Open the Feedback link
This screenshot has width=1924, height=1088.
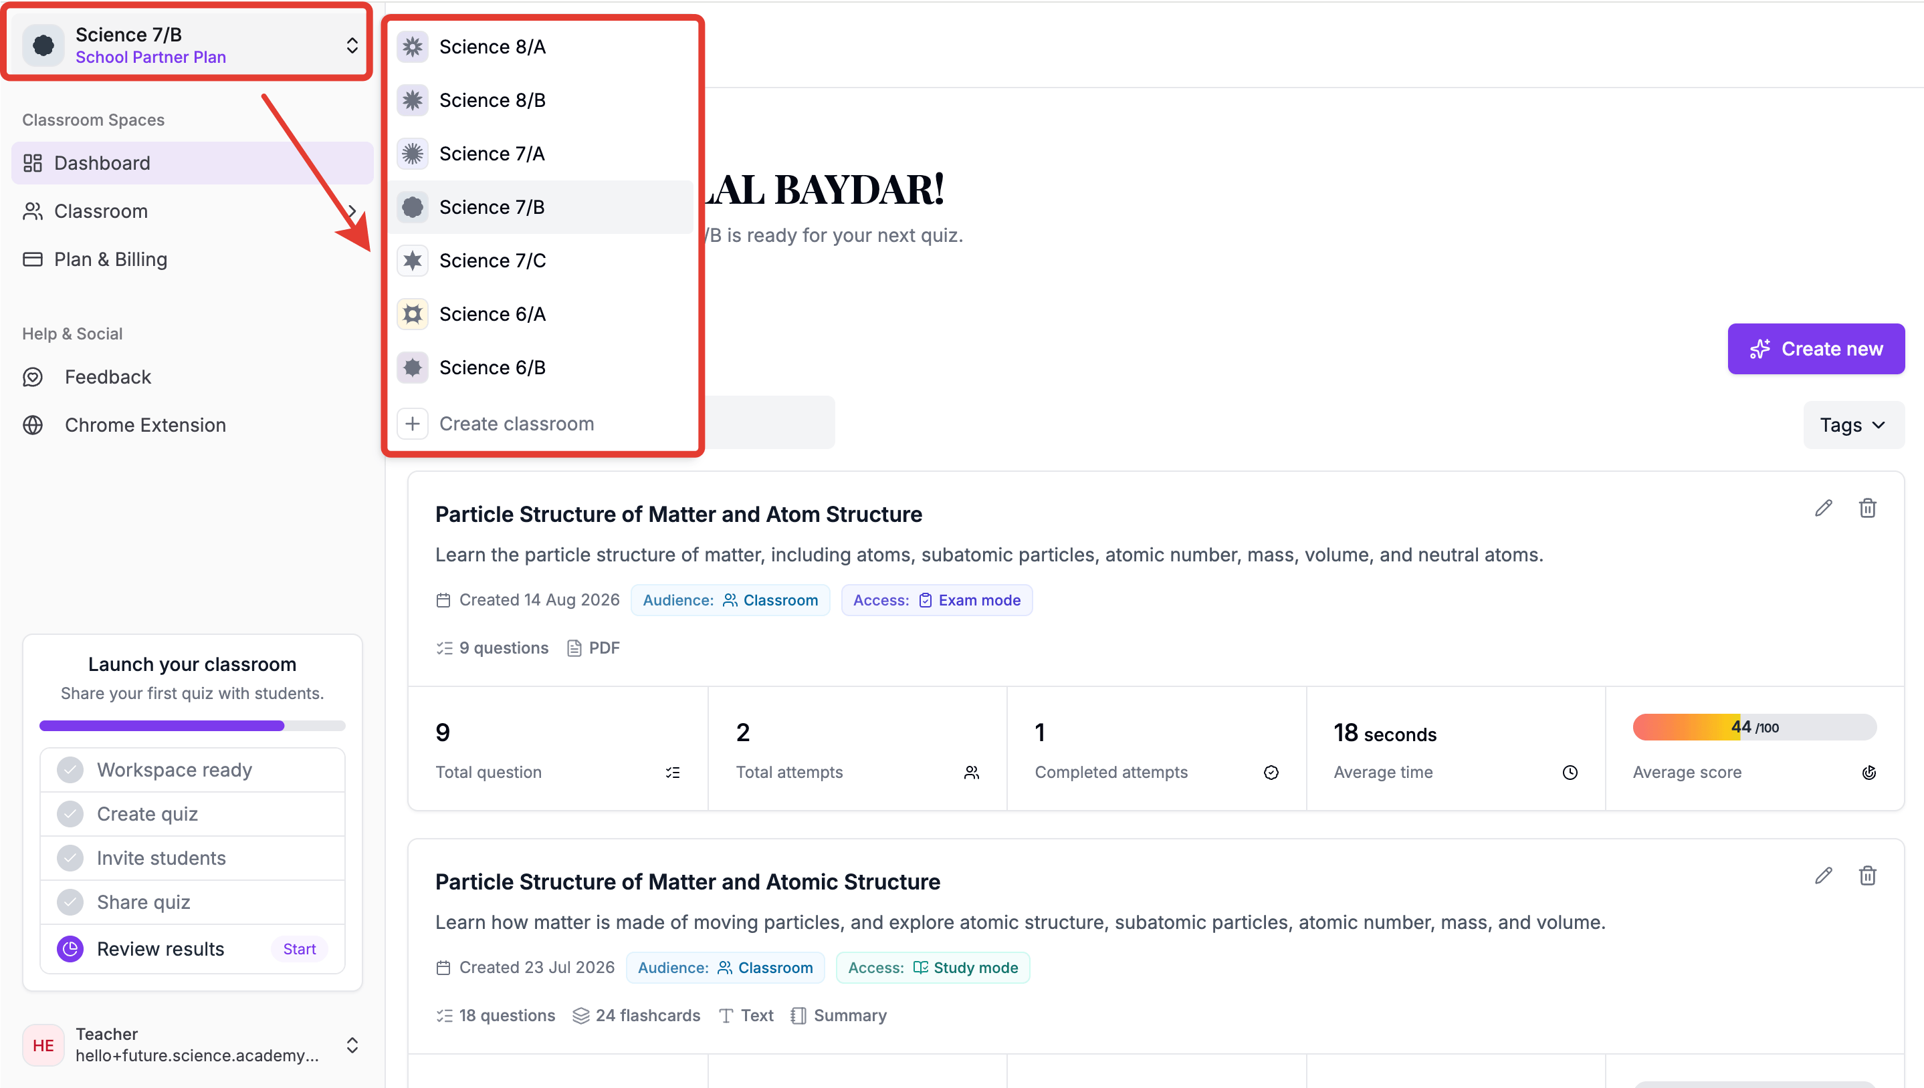click(x=192, y=378)
